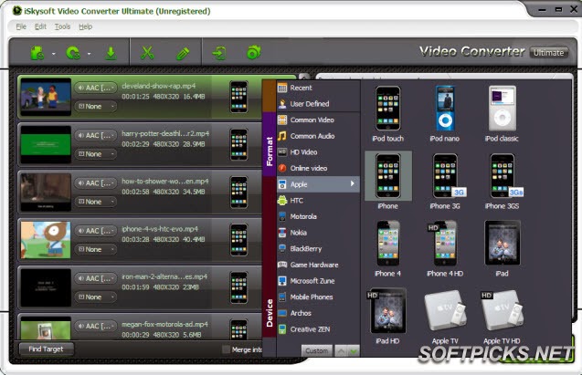Open AAC audio dropdown for how-to-shower-wo...en.mp4
The width and height of the screenshot is (582, 375).
96,183
